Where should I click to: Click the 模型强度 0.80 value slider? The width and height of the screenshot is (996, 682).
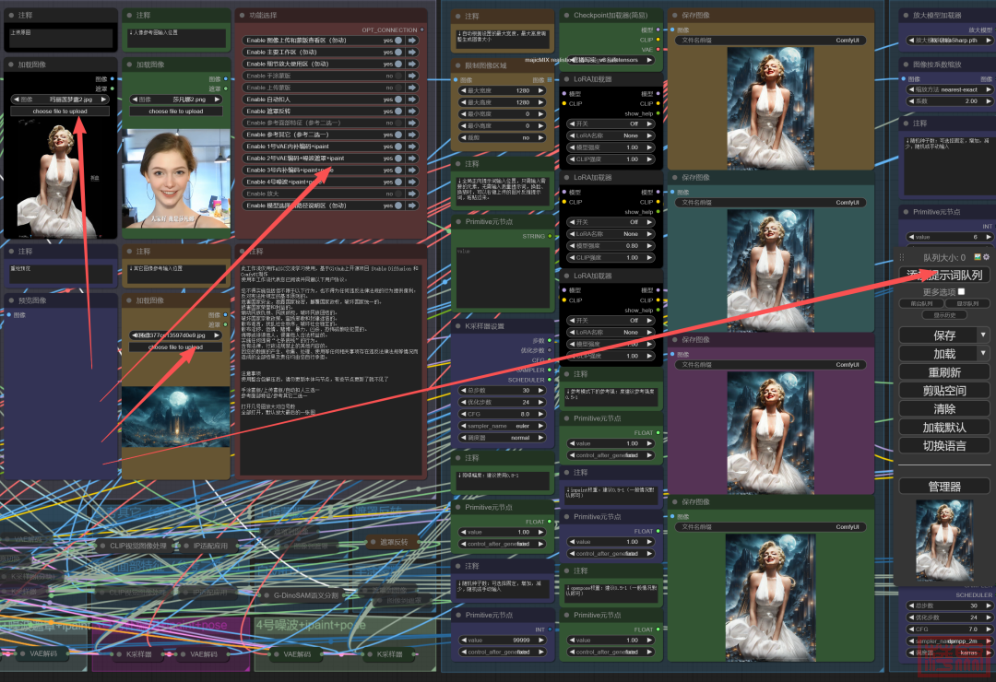[611, 246]
